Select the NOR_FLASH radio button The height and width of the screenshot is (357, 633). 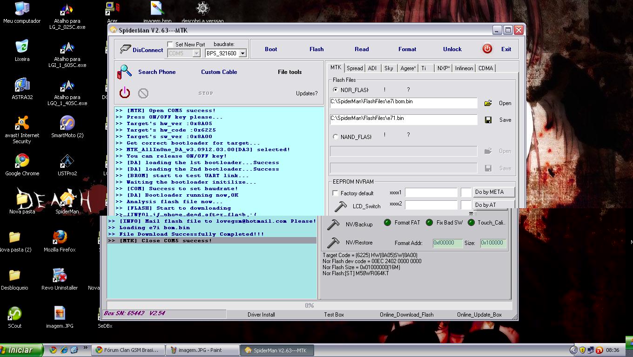point(336,90)
